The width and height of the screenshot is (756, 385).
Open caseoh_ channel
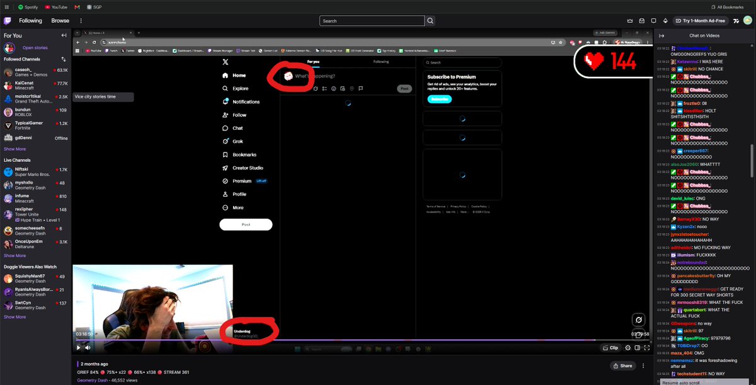(x=36, y=71)
